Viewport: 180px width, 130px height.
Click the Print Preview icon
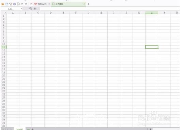click(x=14, y=4)
